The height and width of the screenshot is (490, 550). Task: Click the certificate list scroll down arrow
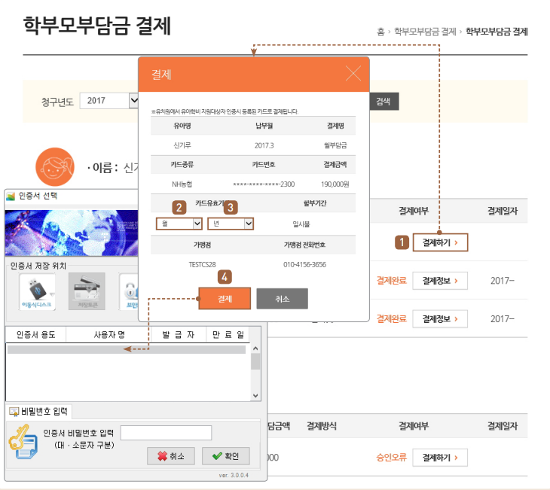click(255, 396)
